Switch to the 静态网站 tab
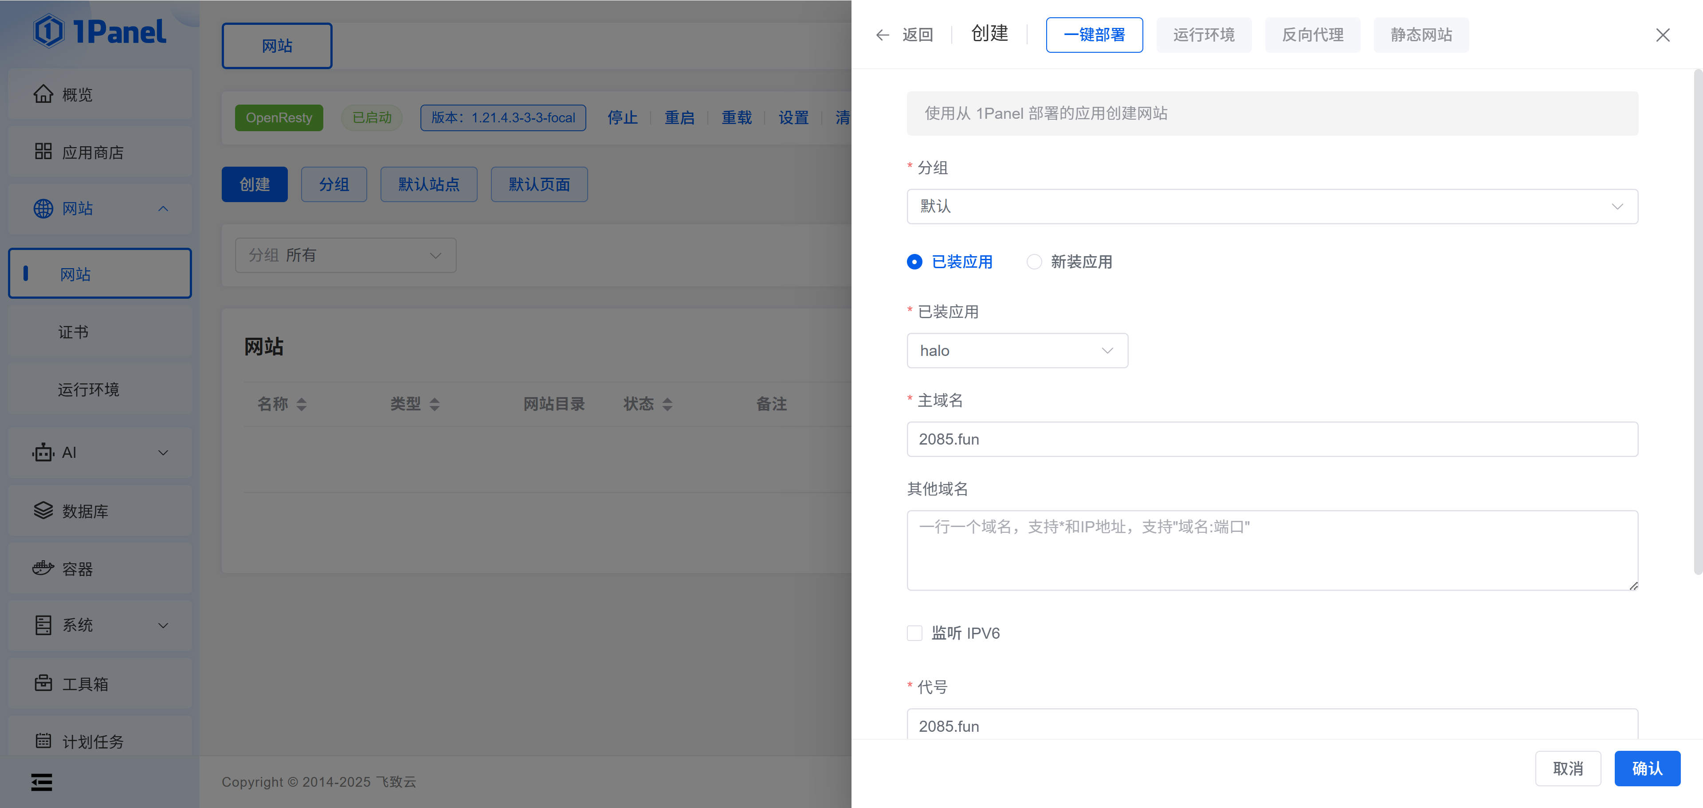 1420,35
